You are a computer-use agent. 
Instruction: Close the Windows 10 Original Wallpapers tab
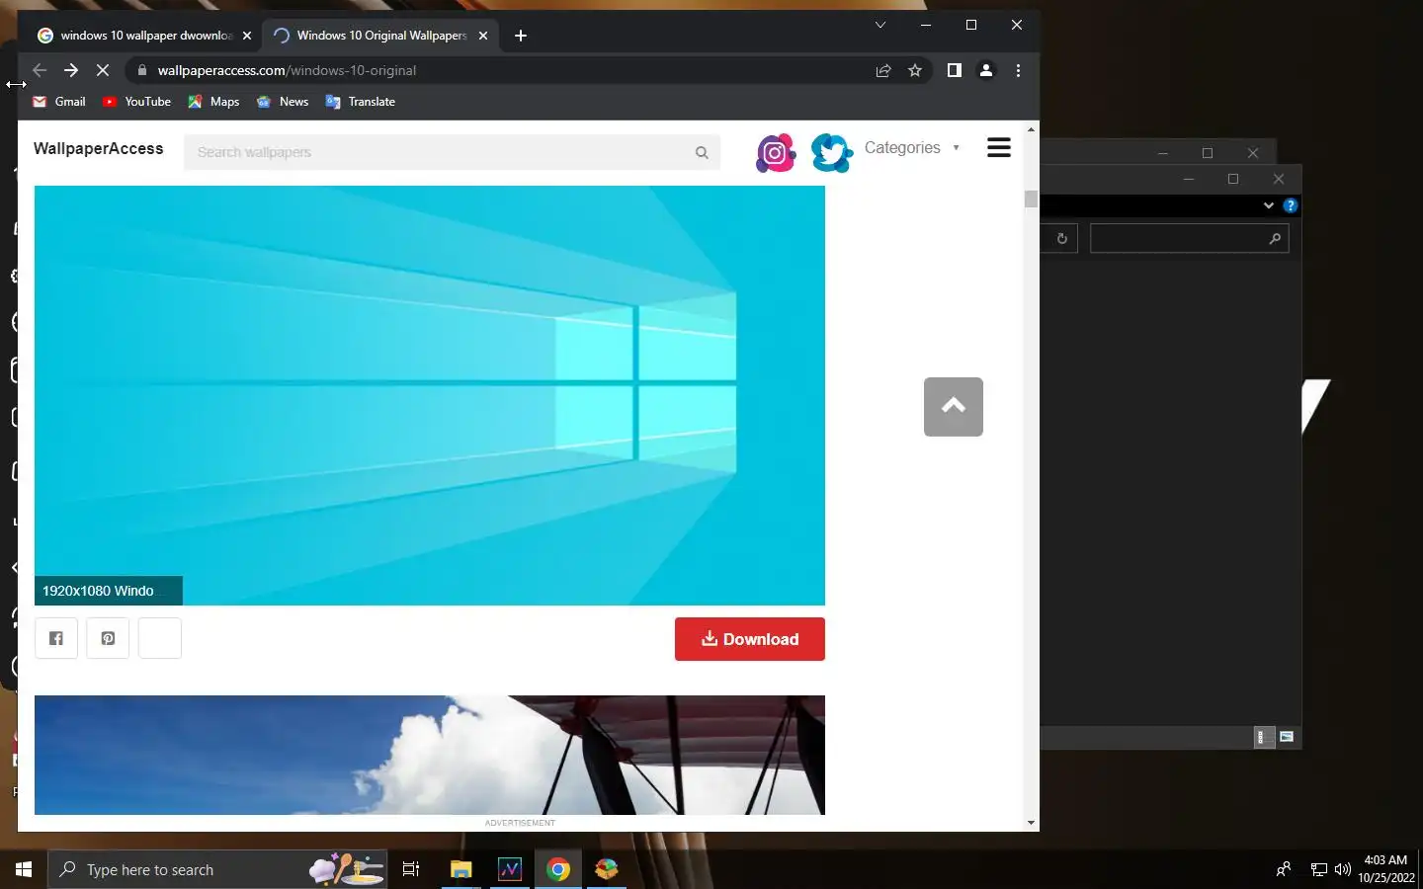pyautogui.click(x=483, y=36)
